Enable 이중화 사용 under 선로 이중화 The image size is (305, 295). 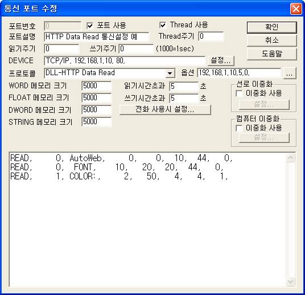[239, 93]
